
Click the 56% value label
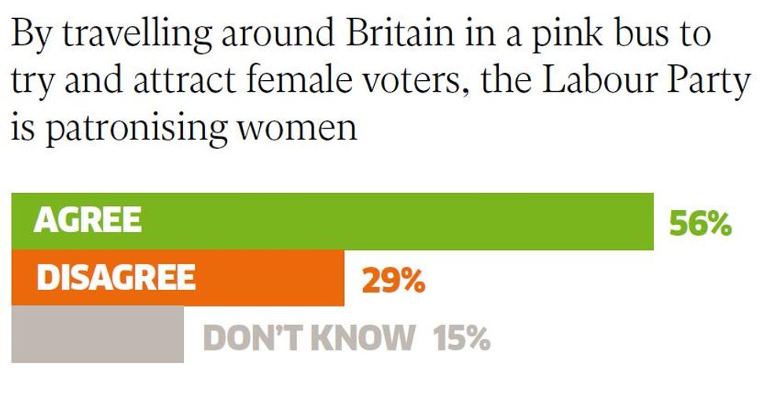click(x=701, y=224)
